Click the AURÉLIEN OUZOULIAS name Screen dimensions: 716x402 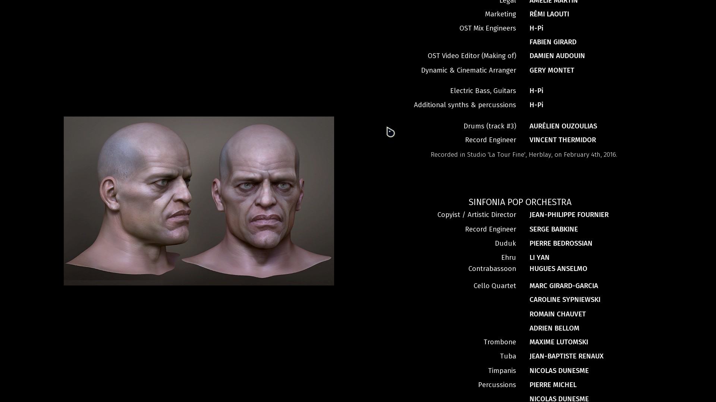(x=563, y=126)
